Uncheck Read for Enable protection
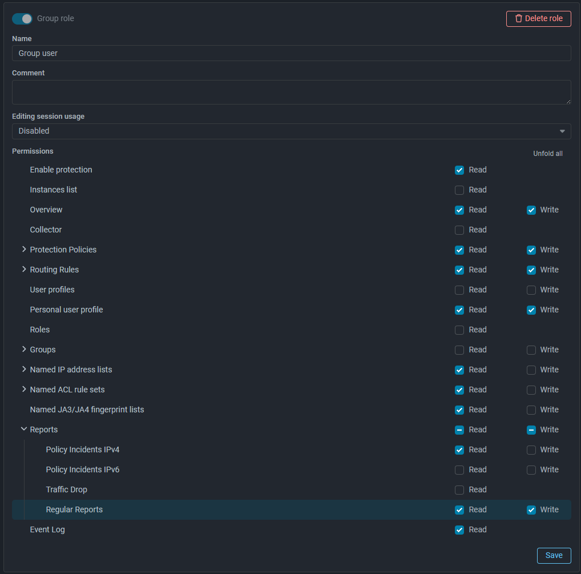Viewport: 581px width, 574px height. tap(459, 170)
